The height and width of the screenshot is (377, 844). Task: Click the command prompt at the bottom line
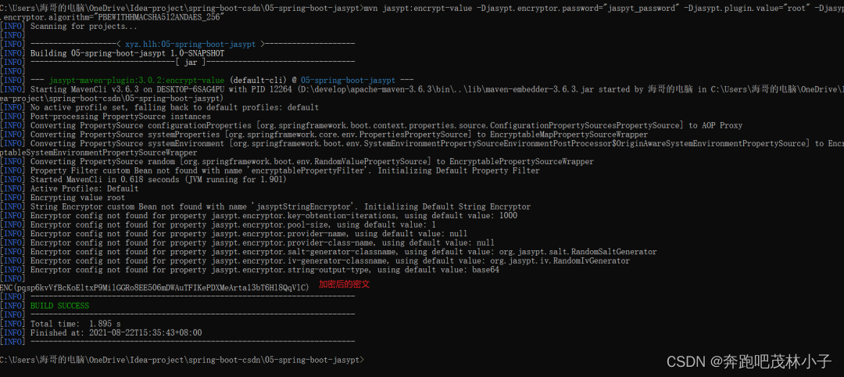pos(182,359)
